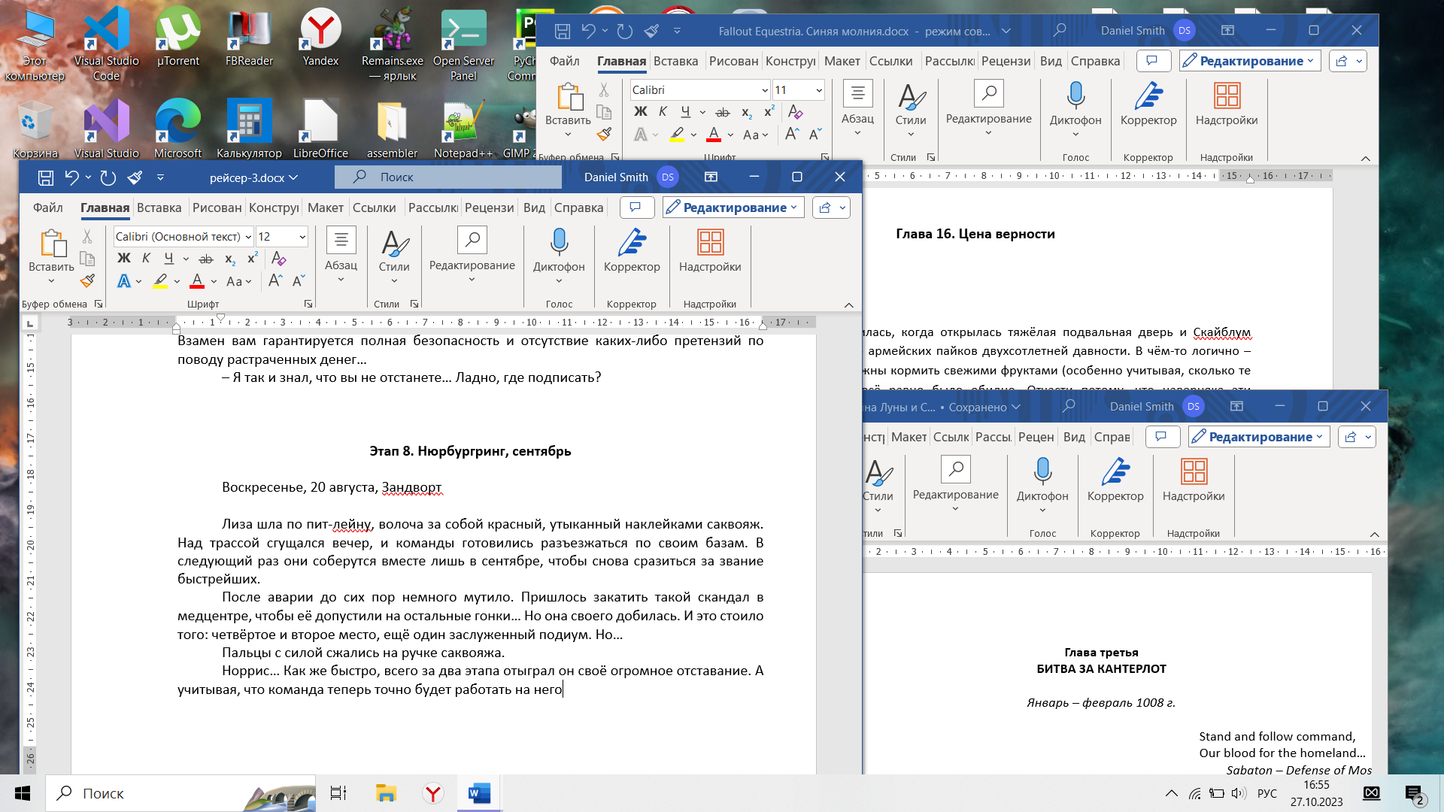Apply the red font color in рейсер-3
The image size is (1444, 812).
tap(197, 281)
